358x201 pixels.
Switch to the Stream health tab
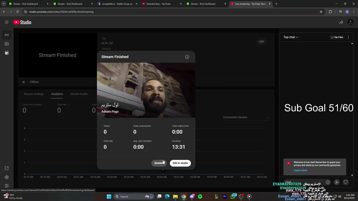(79, 94)
